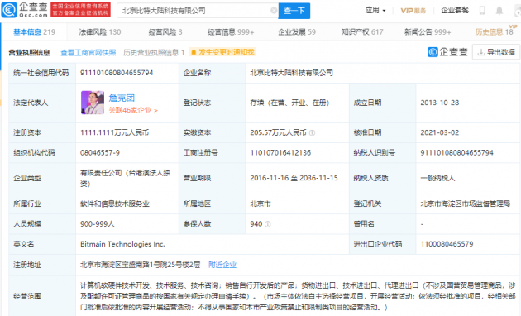Click the Qcc 企查查 logo
This screenshot has height=316, width=521.
click(25, 10)
